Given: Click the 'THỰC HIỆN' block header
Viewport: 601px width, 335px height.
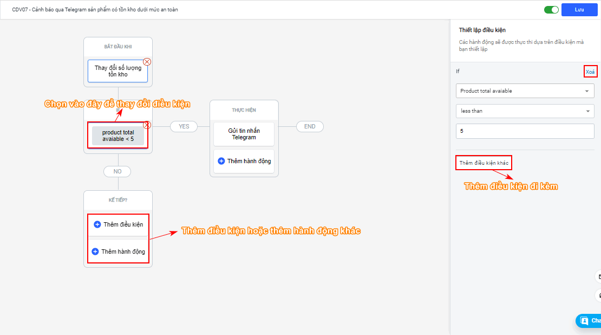Looking at the screenshot, I should pos(244,109).
